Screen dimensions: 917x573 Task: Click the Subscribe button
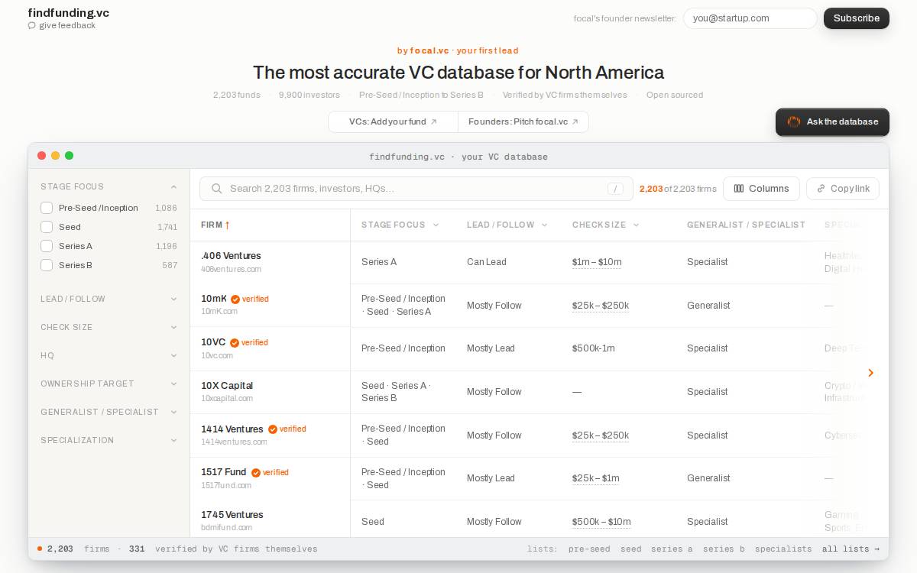click(857, 18)
